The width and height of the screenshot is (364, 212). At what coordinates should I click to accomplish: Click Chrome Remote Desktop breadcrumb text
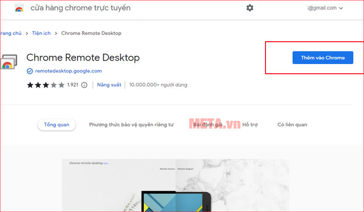pos(91,33)
